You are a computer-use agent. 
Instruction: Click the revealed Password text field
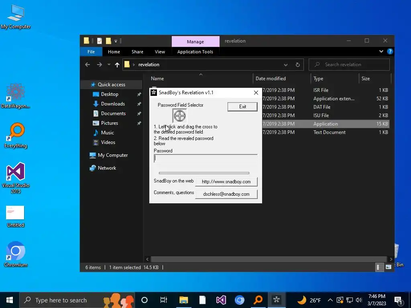[x=205, y=158]
